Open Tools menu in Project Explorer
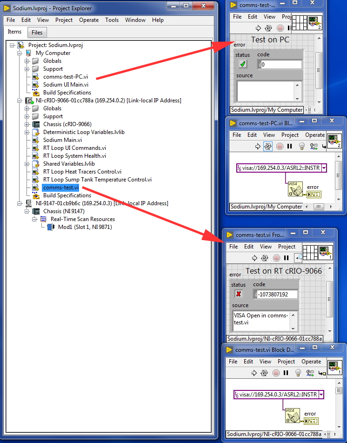Viewport: 347px width, 443px height. pyautogui.click(x=112, y=20)
